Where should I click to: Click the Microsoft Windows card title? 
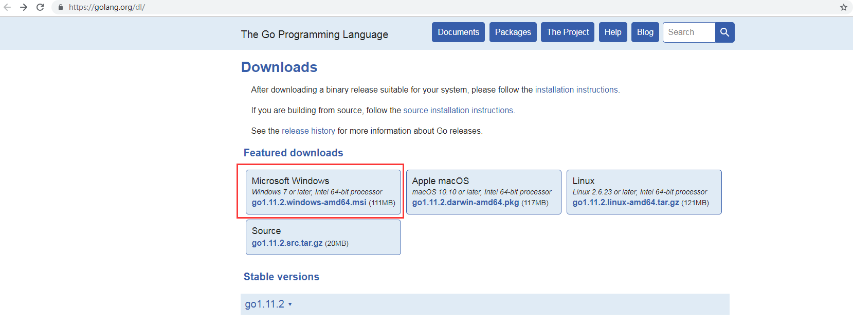[x=291, y=181]
